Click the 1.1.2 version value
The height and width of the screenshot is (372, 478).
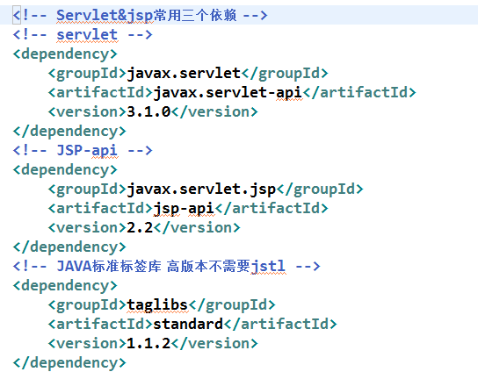pyautogui.click(x=148, y=343)
